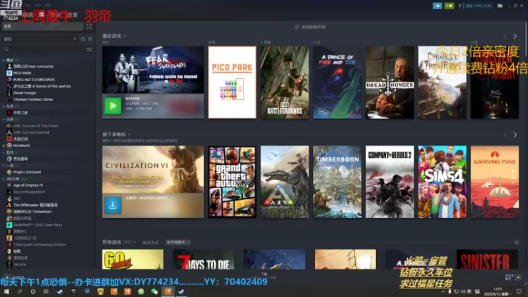Select Fear surrounds in the sidebar game list
Image resolution: width=528 pixels, height=297 pixels.
tap(33, 67)
